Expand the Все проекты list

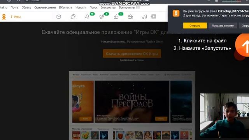127,7
